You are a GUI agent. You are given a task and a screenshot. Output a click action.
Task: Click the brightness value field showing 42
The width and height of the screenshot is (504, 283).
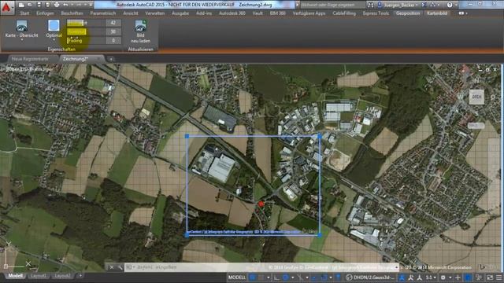coord(113,23)
